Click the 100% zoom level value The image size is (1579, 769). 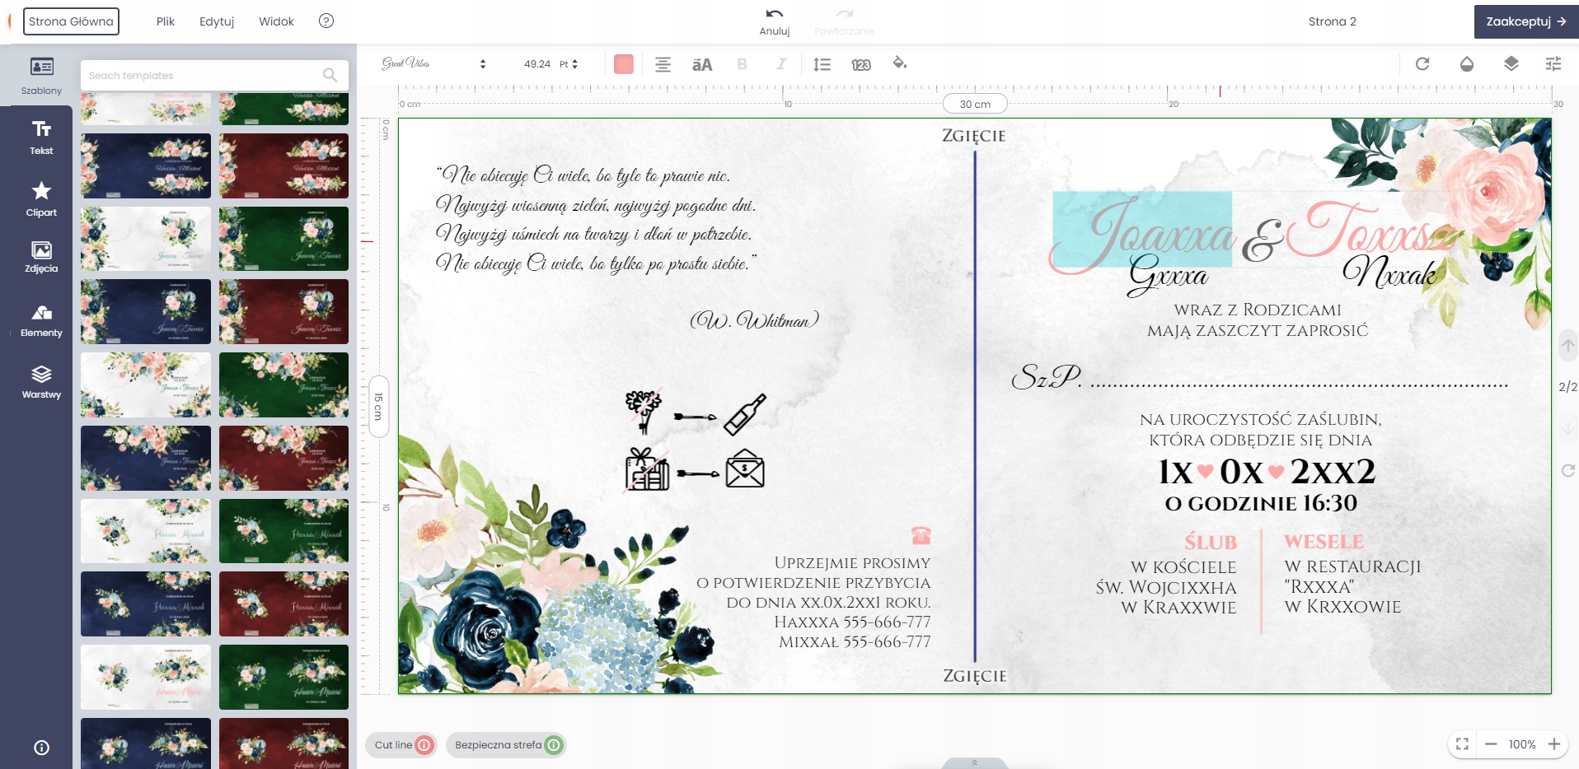click(x=1522, y=744)
